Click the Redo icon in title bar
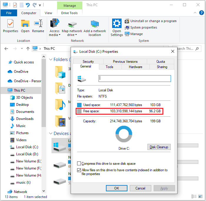 (x=34, y=5)
